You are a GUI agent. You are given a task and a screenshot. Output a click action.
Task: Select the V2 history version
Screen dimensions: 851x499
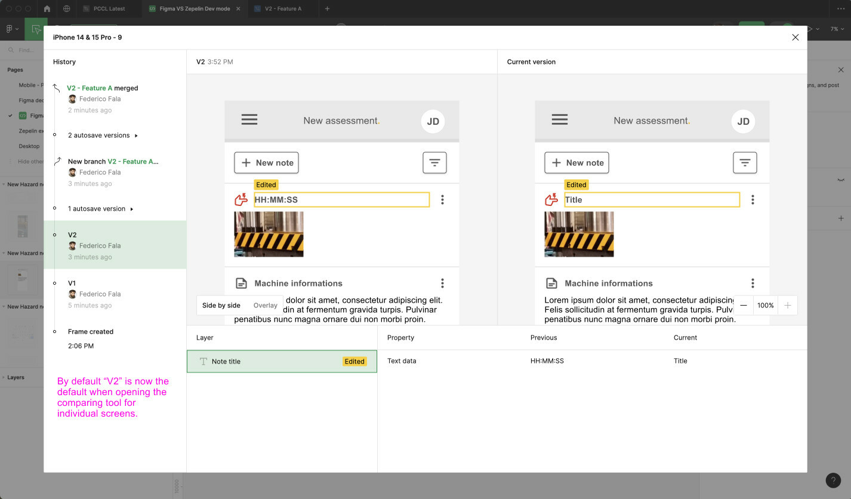(115, 245)
